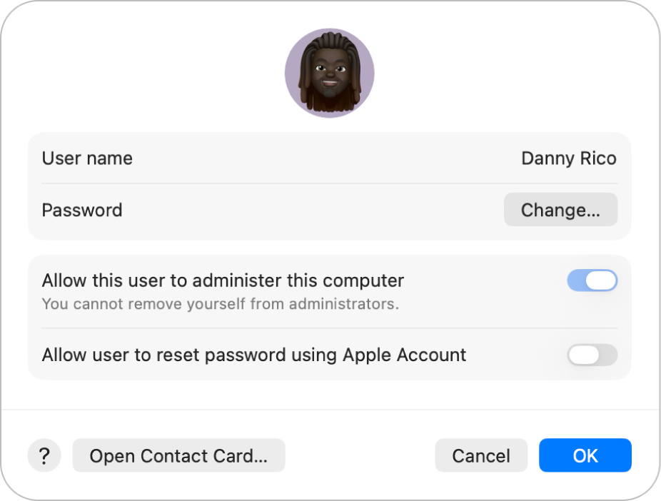Click the User name row label

click(87, 158)
